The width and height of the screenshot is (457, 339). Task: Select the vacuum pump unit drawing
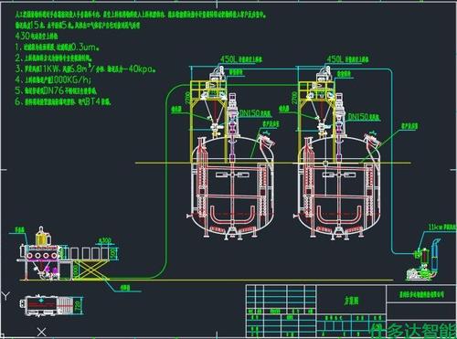[423, 261]
